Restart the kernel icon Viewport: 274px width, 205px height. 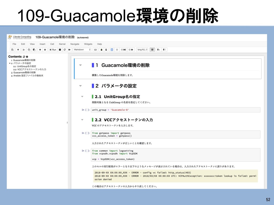[x=65, y=50]
